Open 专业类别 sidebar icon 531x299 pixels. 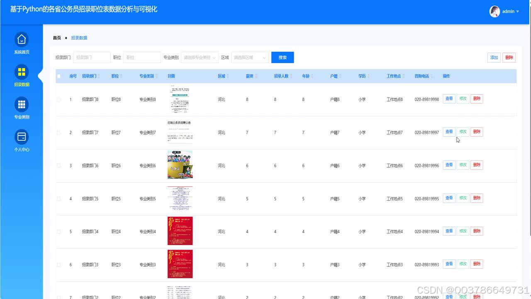click(x=22, y=104)
